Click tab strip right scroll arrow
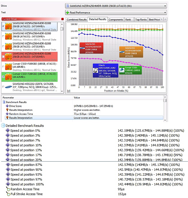Image resolution: width=188 pixels, height=198 pixels. click(x=165, y=19)
